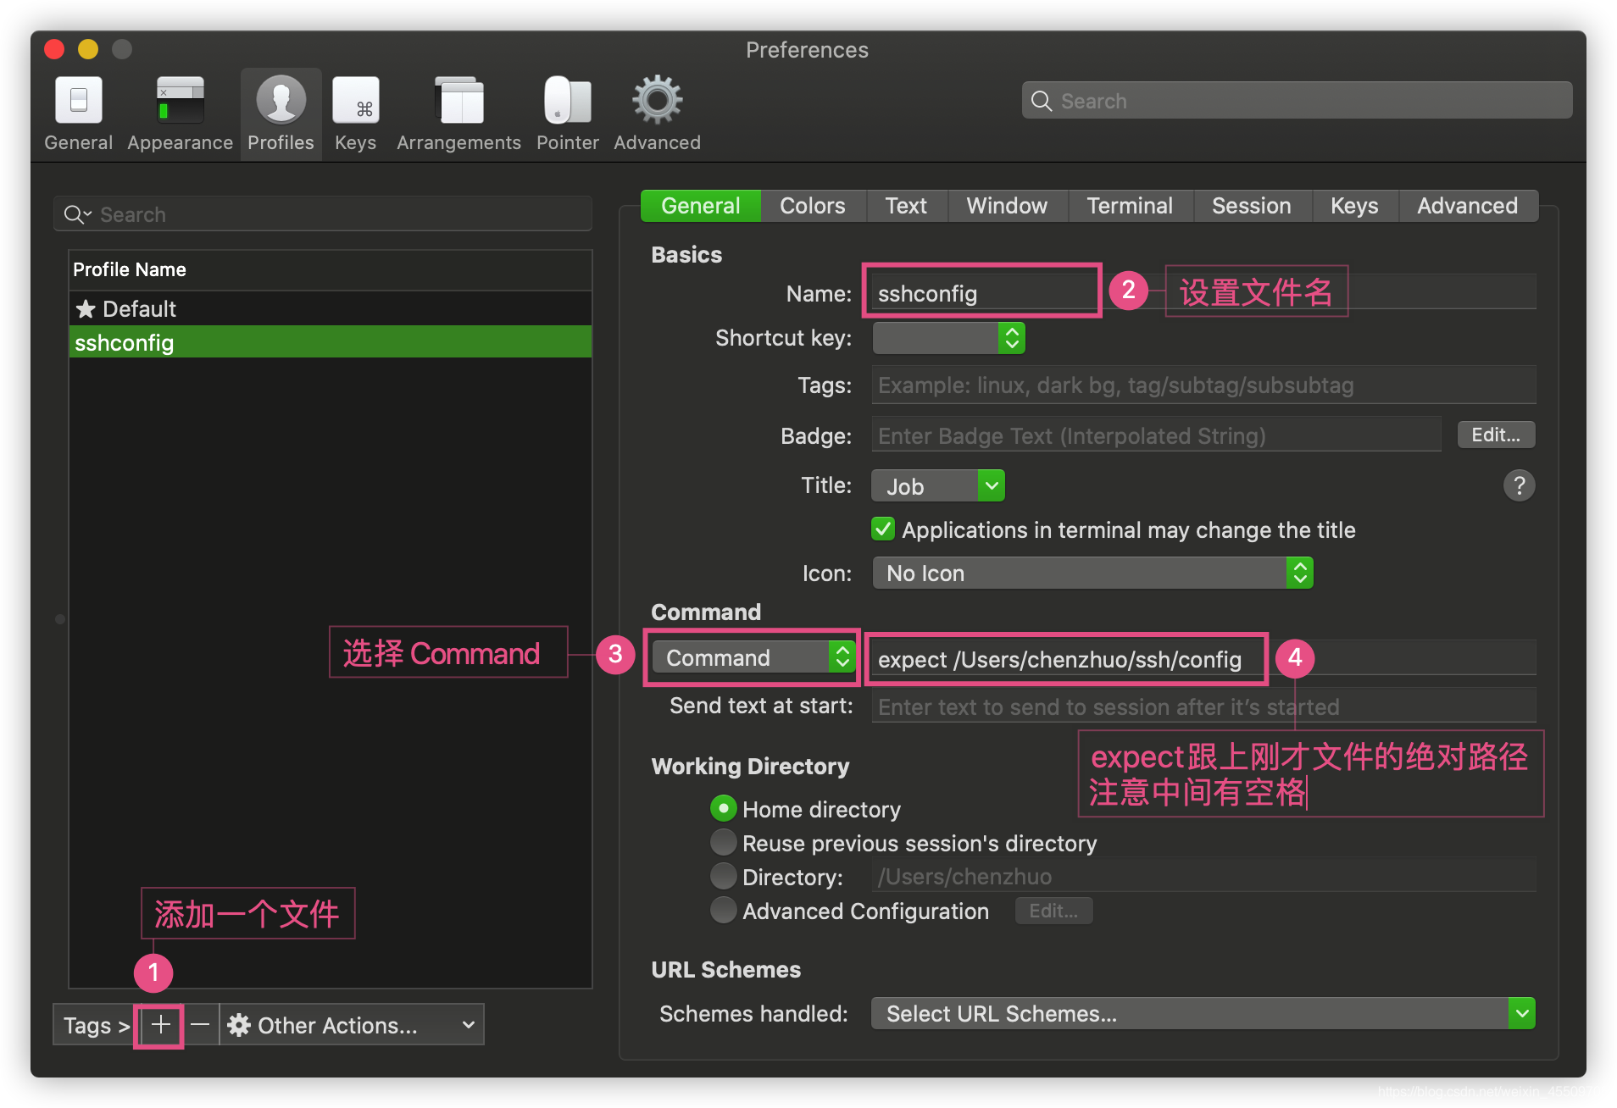The height and width of the screenshot is (1108, 1617).
Task: Open the Pointer preferences pane
Action: click(567, 113)
